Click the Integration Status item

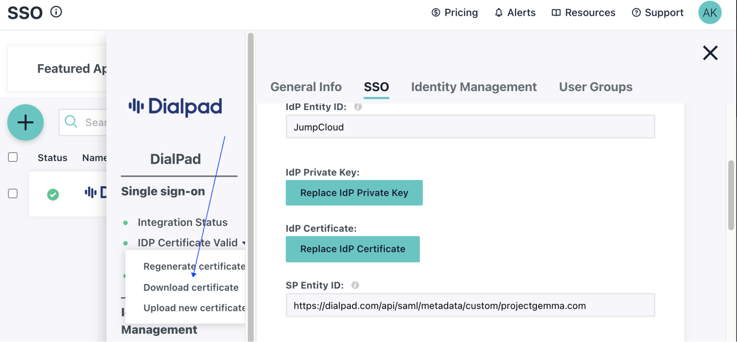[182, 222]
